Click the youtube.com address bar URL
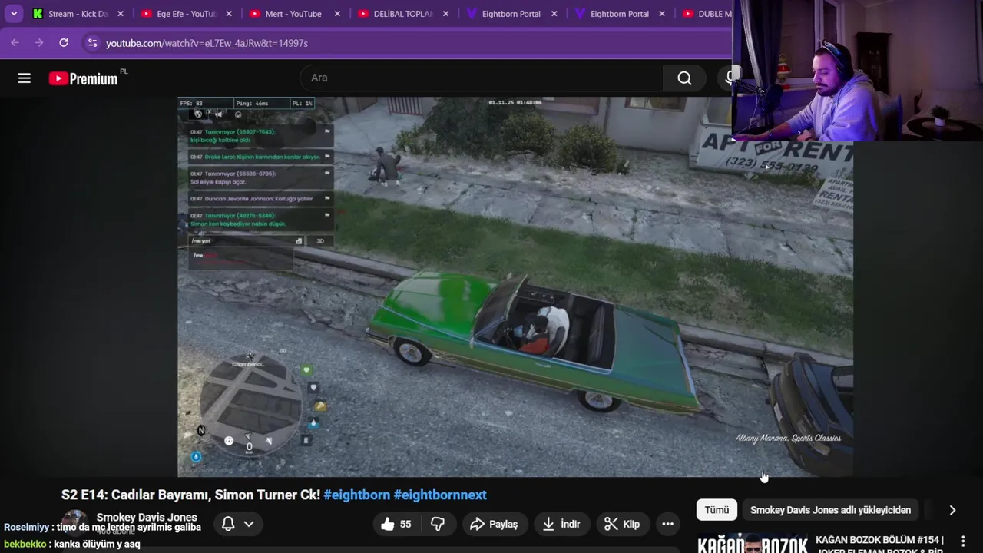 pos(207,43)
